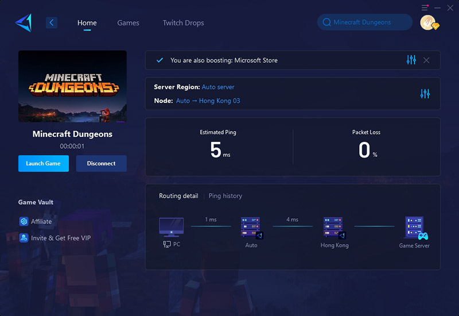
Task: Click the small PC device icon beside PC label
Action: tap(167, 244)
